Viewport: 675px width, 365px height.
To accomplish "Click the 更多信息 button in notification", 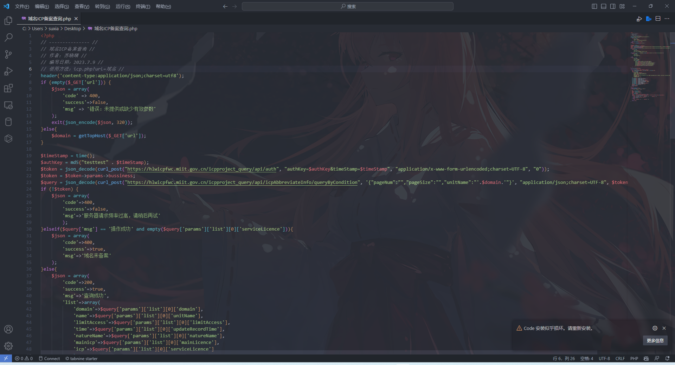I will [x=655, y=340].
